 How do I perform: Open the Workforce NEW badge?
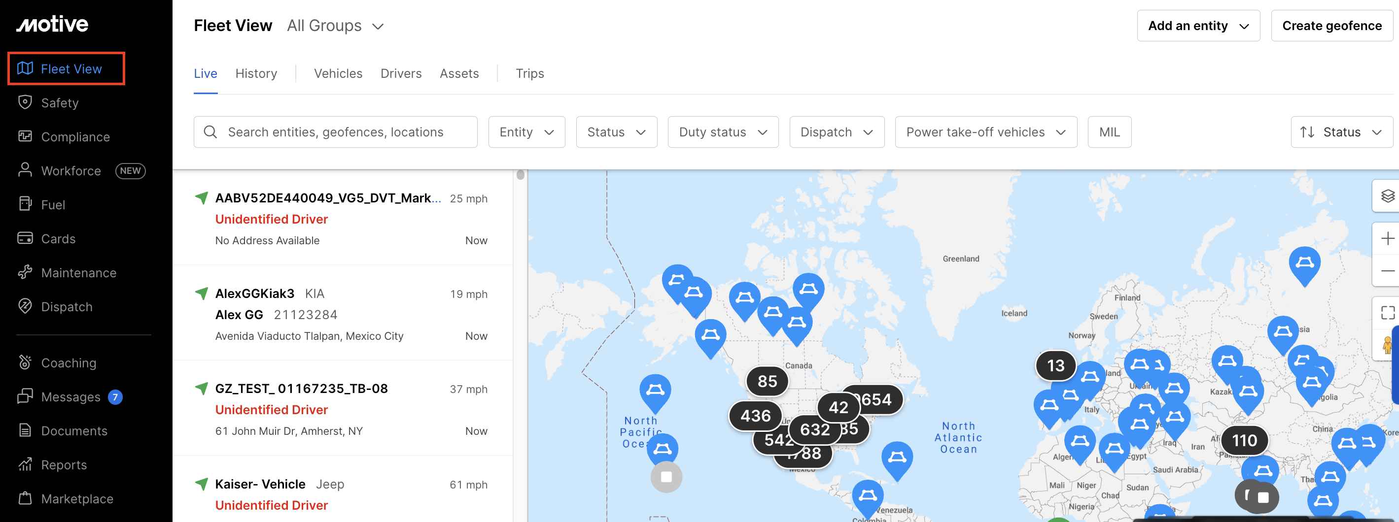(130, 170)
